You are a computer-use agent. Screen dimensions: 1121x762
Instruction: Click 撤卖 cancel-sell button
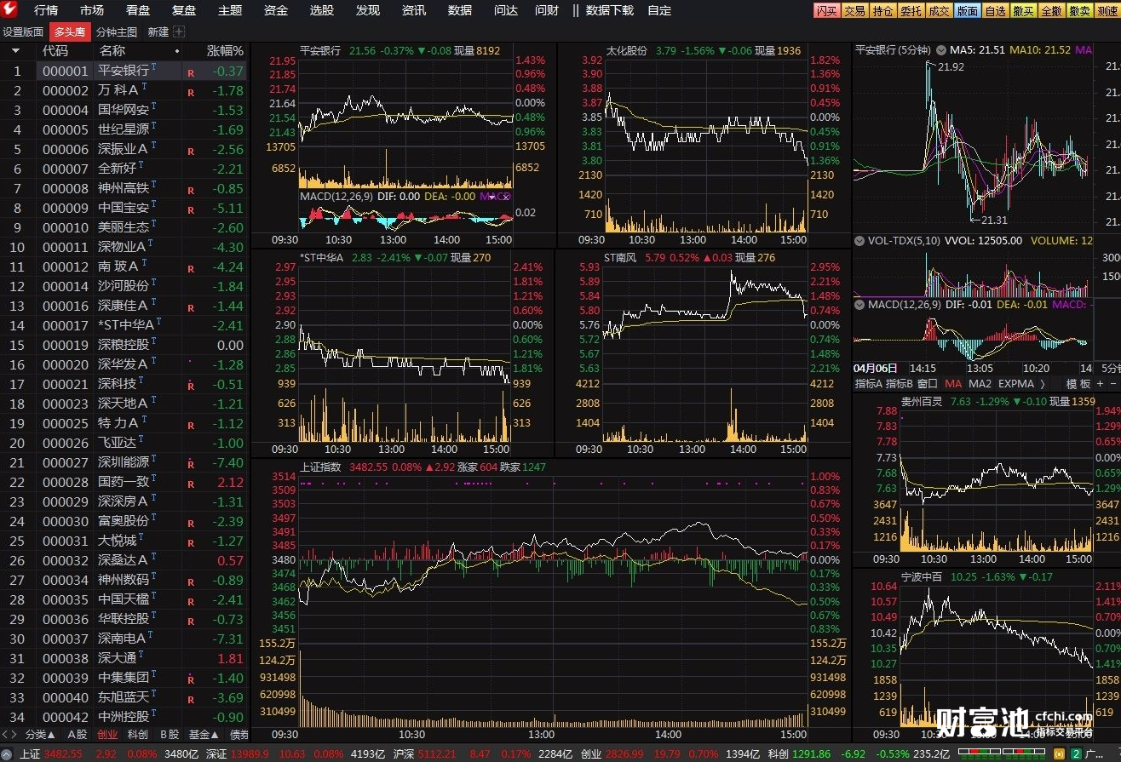pyautogui.click(x=1079, y=10)
